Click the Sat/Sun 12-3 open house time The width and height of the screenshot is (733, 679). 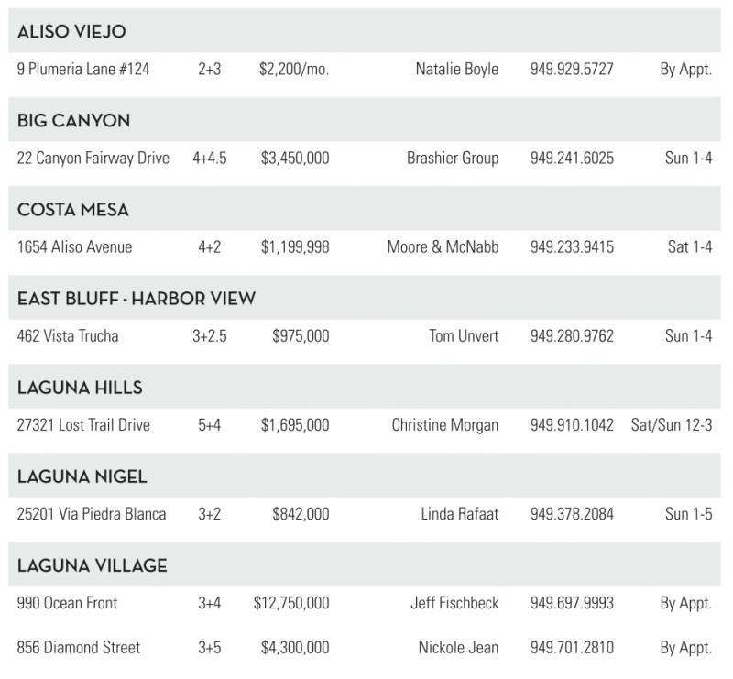pos(672,425)
